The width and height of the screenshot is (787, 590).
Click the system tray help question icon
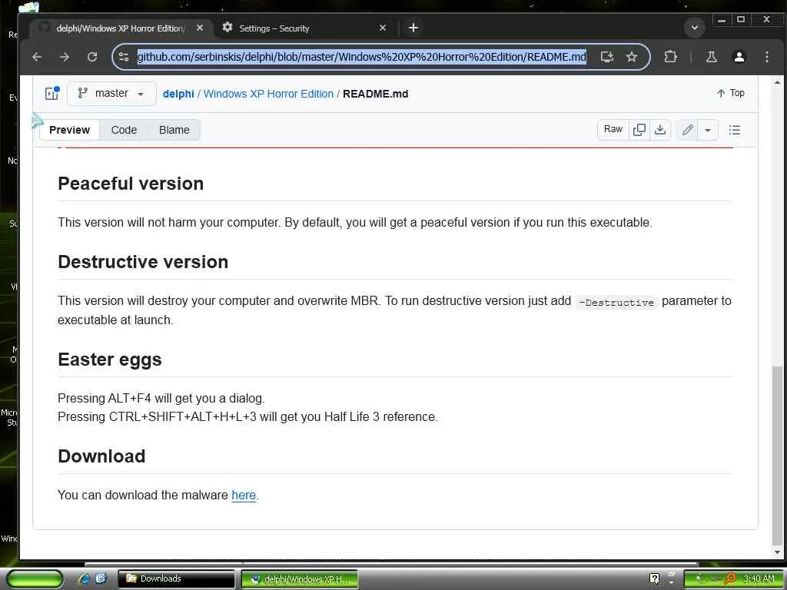(x=654, y=578)
